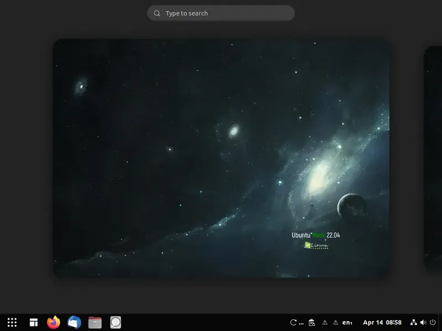Image resolution: width=442 pixels, height=331 pixels.
Task: Click the magnifier icon in the search bar
Action: click(158, 13)
